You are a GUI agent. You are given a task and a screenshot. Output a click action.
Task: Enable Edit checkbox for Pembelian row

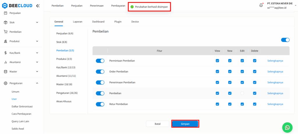pyautogui.click(x=242, y=93)
